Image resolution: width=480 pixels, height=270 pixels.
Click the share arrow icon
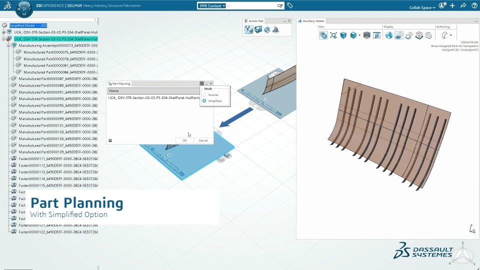[x=463, y=5]
